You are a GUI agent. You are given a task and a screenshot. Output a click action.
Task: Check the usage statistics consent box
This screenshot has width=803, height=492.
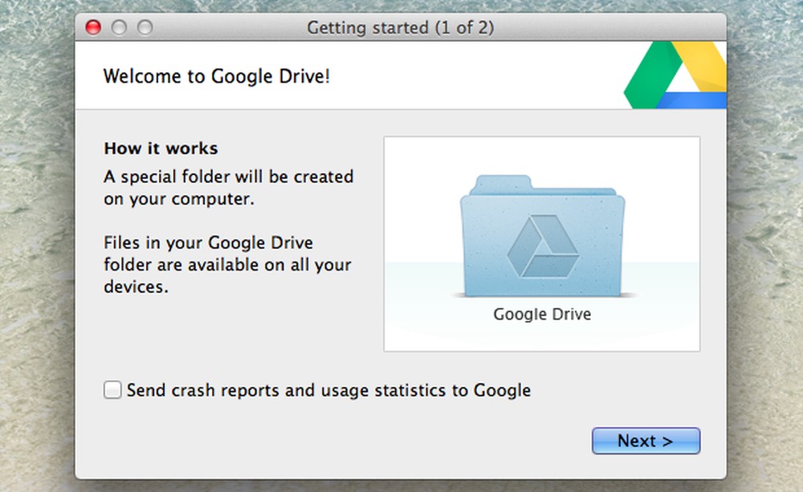pyautogui.click(x=112, y=390)
